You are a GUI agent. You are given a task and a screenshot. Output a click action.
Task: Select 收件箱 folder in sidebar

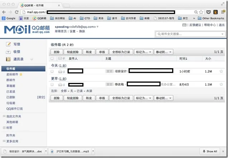coord(23,69)
